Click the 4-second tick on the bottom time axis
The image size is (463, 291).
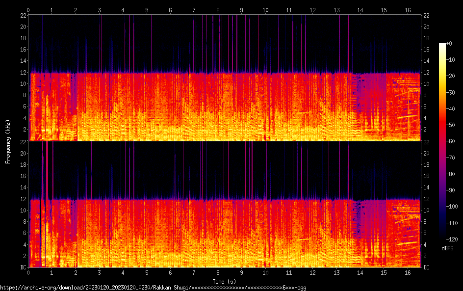tap(123, 272)
